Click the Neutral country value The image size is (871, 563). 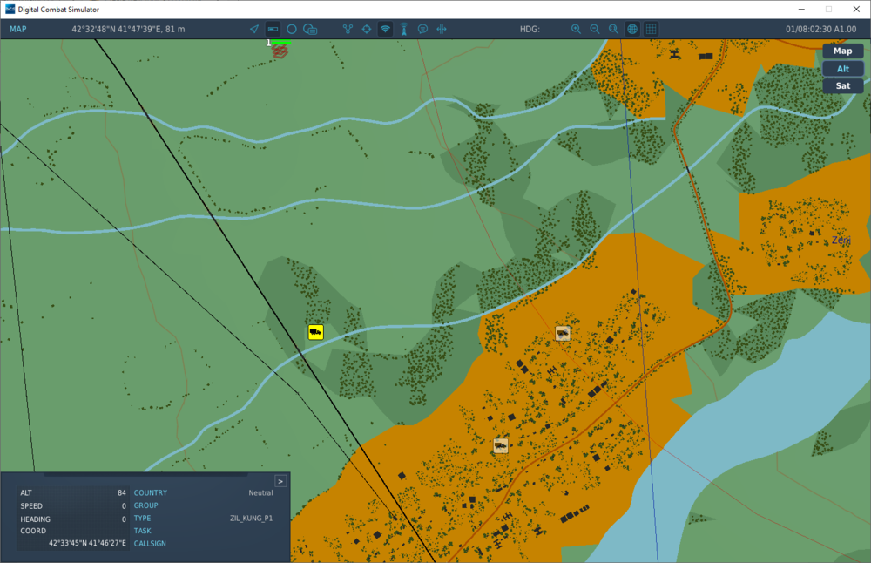tap(260, 493)
